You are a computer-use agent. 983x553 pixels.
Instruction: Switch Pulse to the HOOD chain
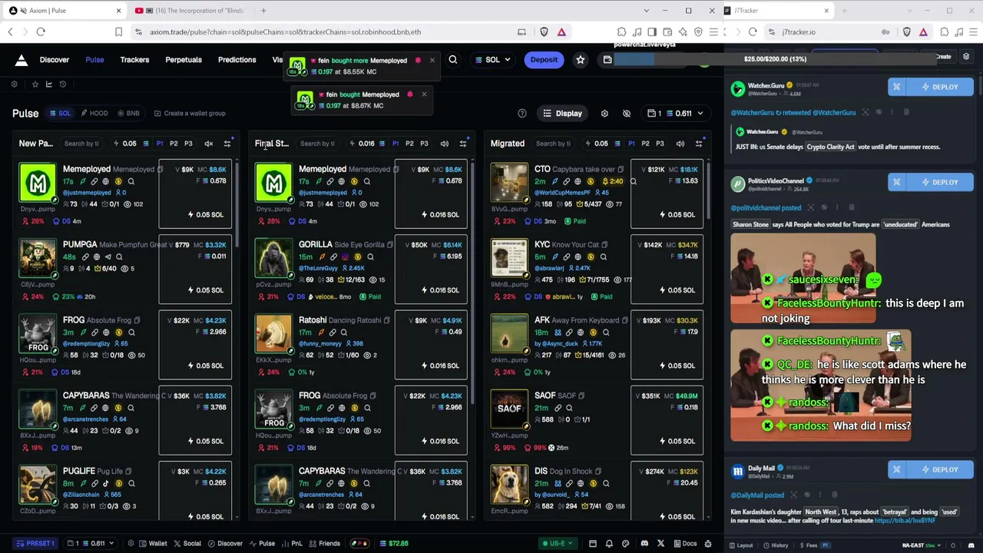[94, 114]
